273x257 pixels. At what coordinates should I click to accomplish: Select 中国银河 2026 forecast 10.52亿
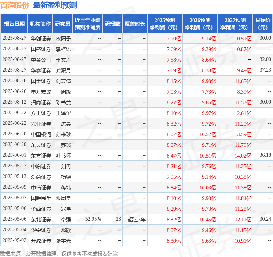click(x=208, y=134)
